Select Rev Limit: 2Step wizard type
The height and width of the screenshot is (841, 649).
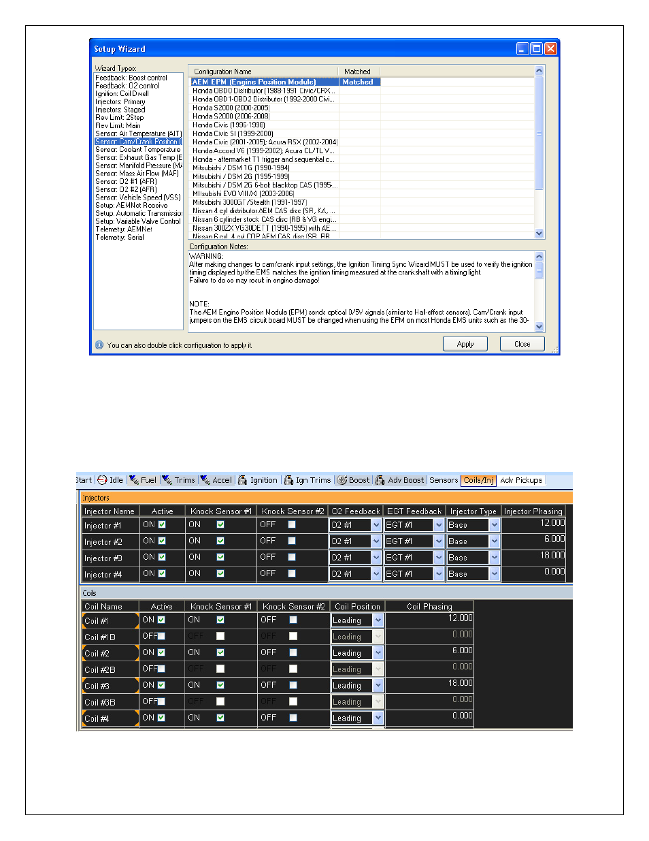[x=120, y=118]
